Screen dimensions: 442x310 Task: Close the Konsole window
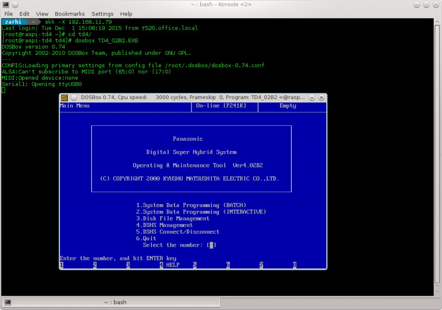coord(436,4)
